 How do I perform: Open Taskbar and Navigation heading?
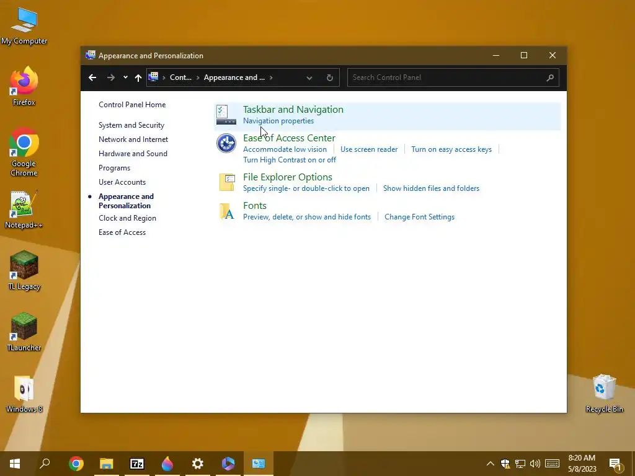click(x=293, y=109)
